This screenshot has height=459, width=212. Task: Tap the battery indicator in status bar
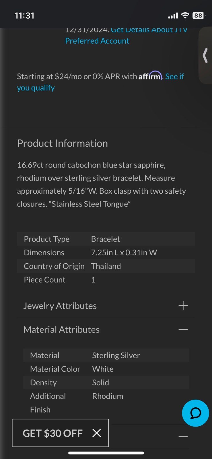(199, 15)
